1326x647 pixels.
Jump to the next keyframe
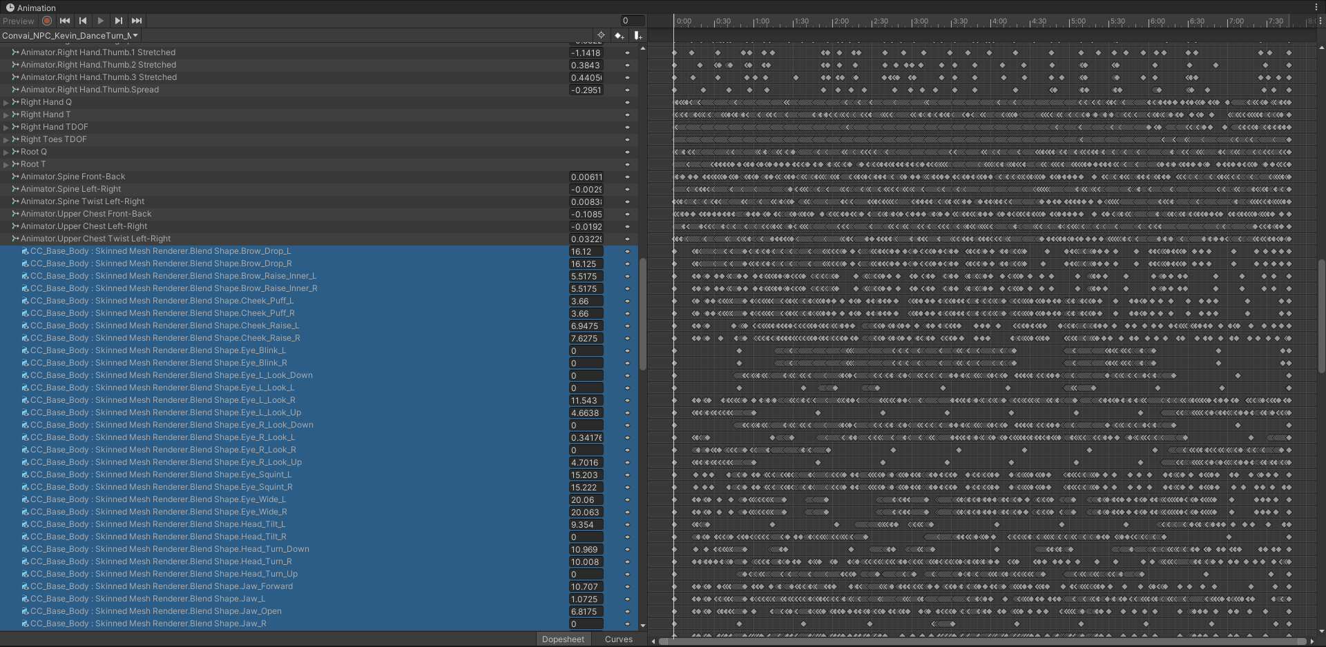point(119,21)
